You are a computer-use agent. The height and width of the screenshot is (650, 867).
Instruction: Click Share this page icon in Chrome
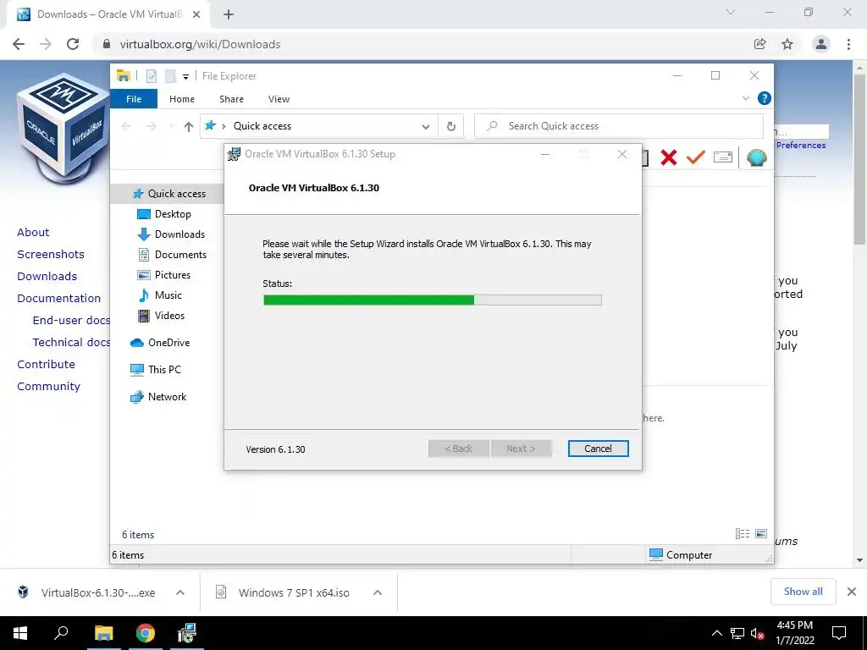click(760, 44)
